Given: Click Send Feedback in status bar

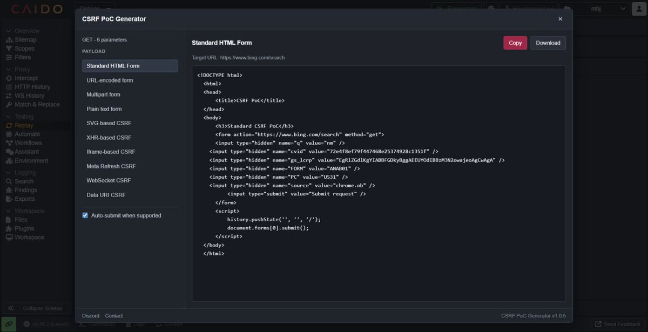Looking at the screenshot, I should 617,324.
